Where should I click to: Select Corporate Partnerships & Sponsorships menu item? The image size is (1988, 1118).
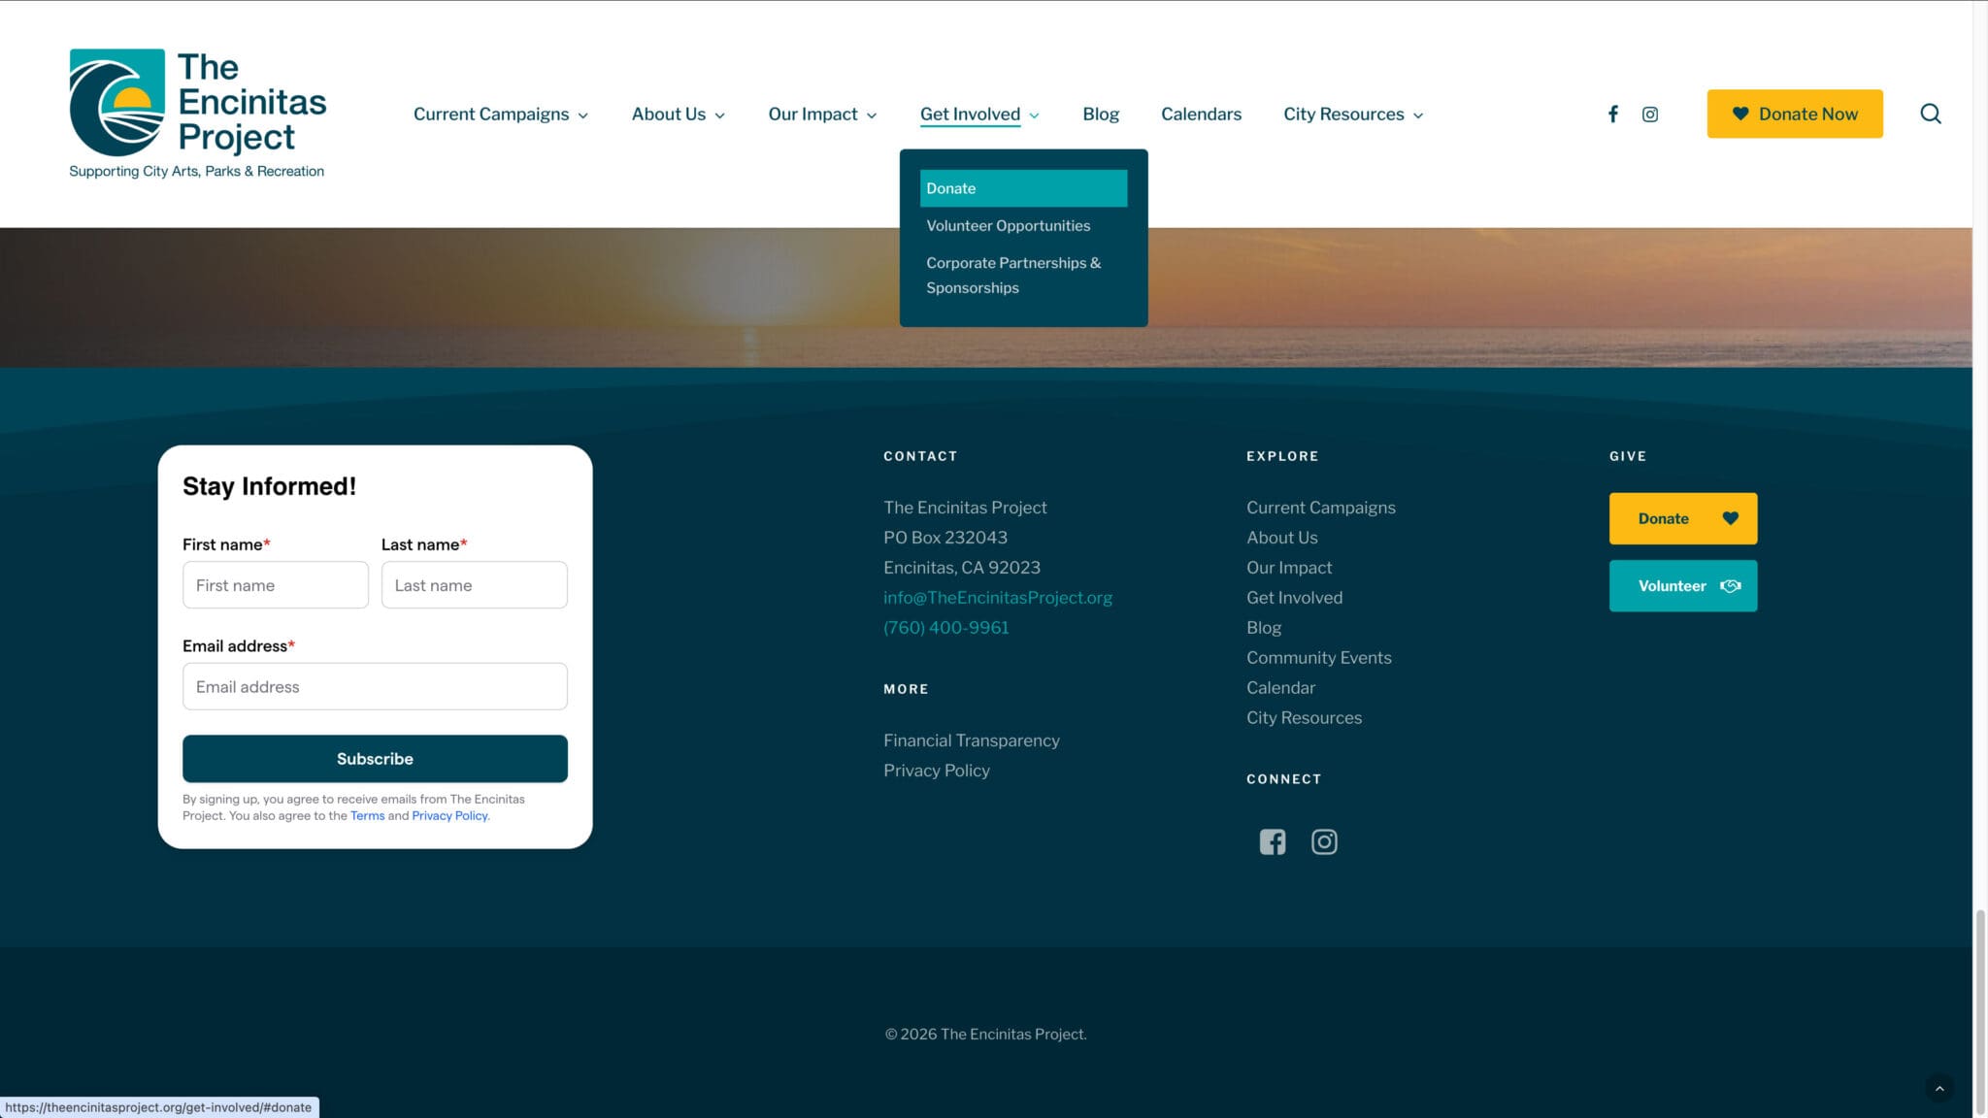(1012, 276)
